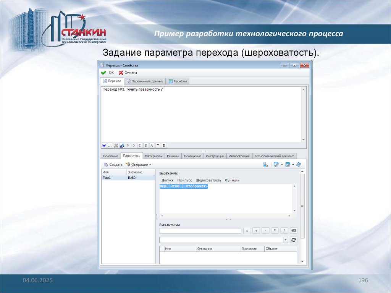Click the ellipsis button in the text toolbar

click(x=110, y=146)
